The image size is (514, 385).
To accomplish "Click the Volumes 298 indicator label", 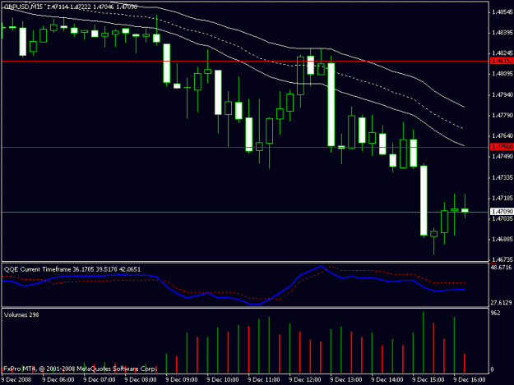I will [21, 315].
